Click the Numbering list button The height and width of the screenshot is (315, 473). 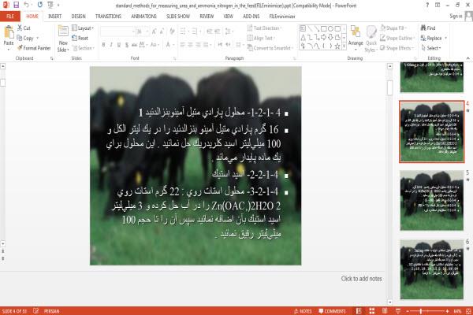click(x=196, y=31)
